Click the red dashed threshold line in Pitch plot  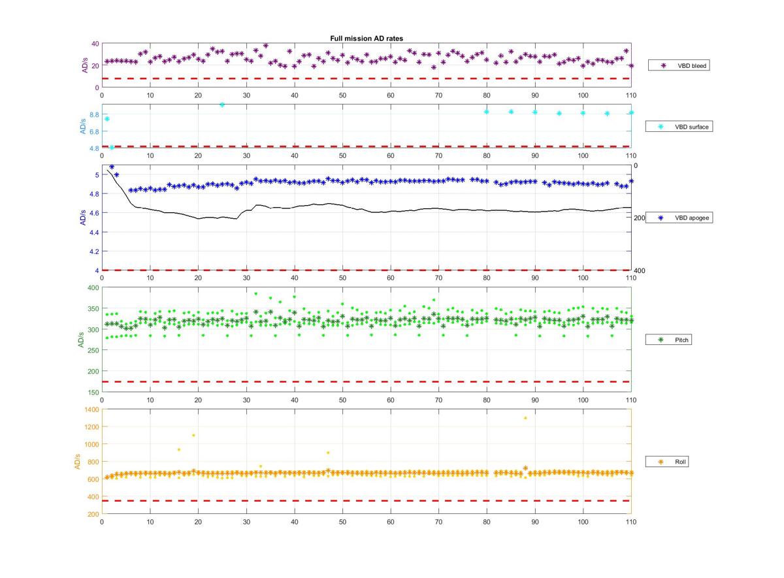[x=367, y=381]
